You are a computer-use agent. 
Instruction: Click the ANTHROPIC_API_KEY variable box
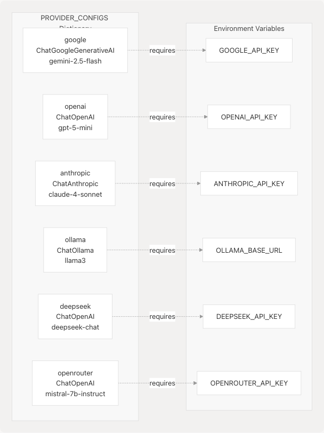(249, 183)
